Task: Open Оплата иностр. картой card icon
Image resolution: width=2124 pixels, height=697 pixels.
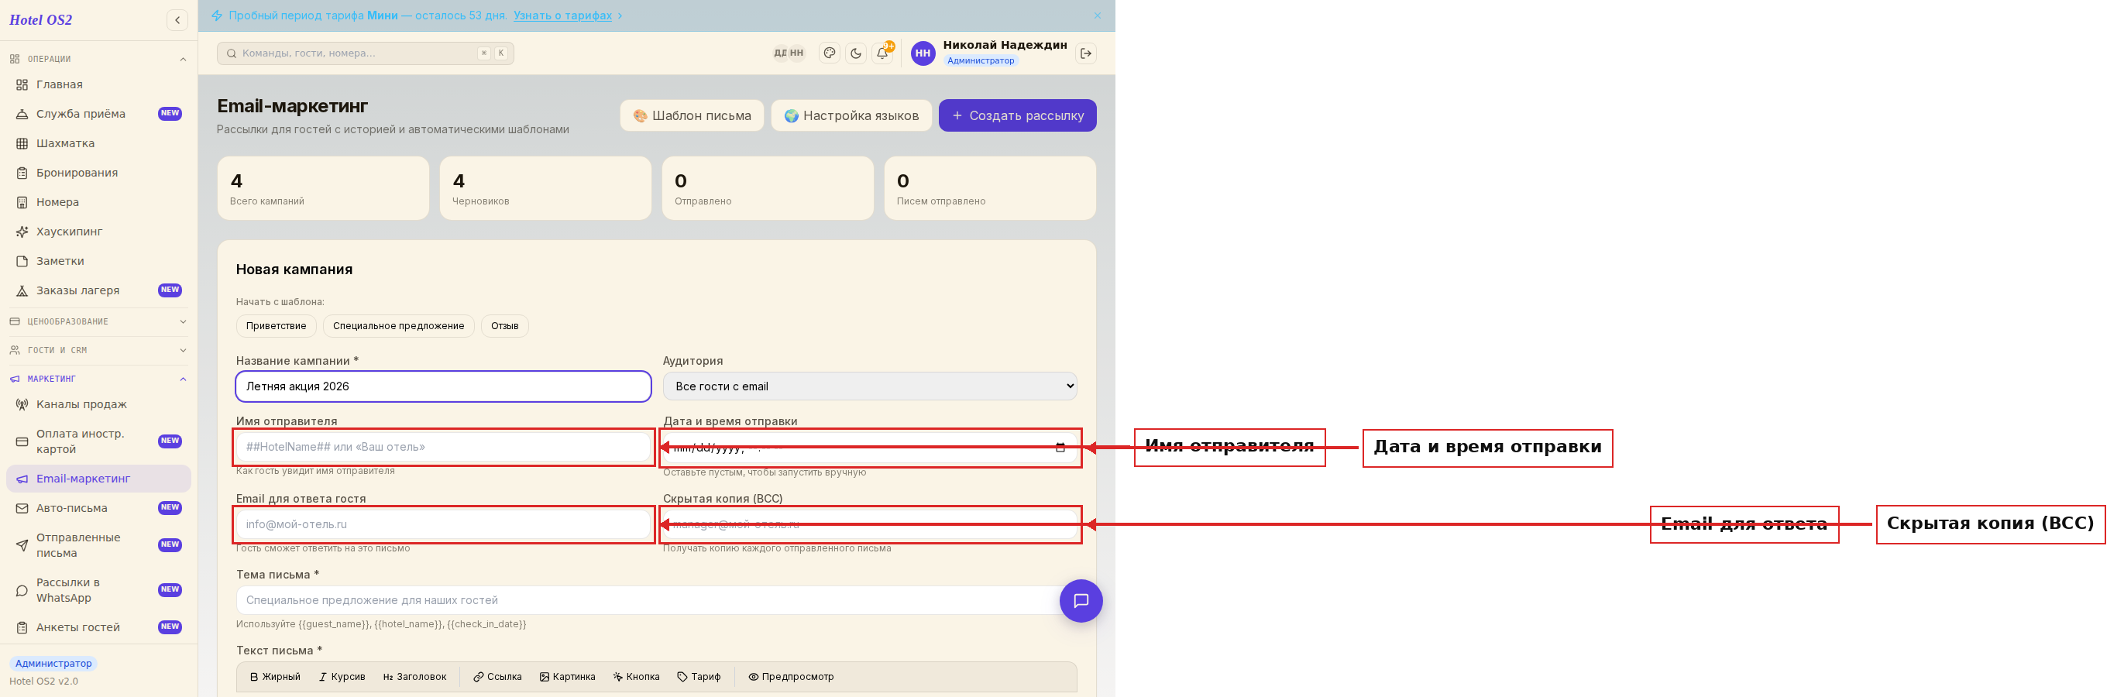Action: tap(22, 441)
